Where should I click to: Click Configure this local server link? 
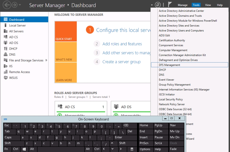[x=123, y=30]
